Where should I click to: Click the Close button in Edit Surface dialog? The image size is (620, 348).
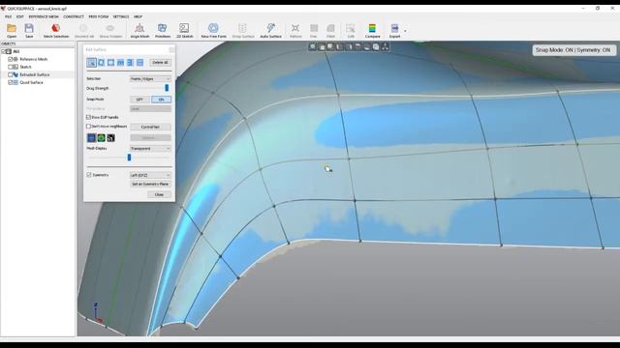159,194
